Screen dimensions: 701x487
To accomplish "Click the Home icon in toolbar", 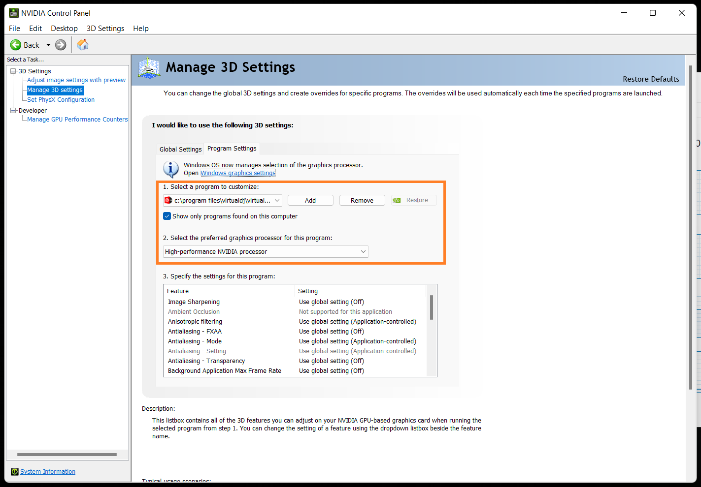I will point(83,45).
